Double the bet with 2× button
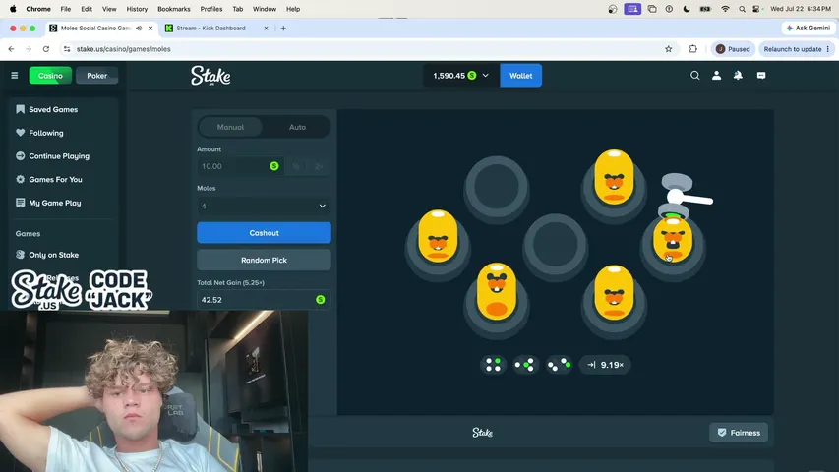The width and height of the screenshot is (839, 472). (x=319, y=166)
